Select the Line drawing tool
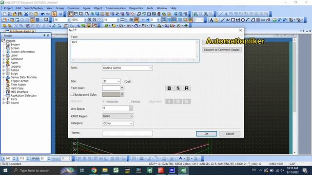The image size is (312, 175). coord(223,20)
